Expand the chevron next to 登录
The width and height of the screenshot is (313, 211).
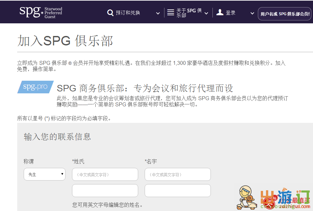pos(252,13)
